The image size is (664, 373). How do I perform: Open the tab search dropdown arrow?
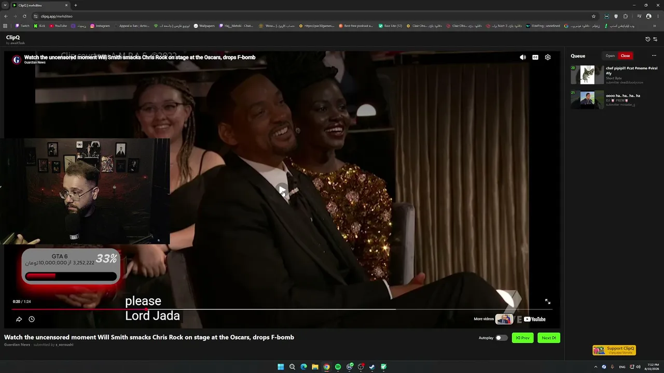pos(5,5)
